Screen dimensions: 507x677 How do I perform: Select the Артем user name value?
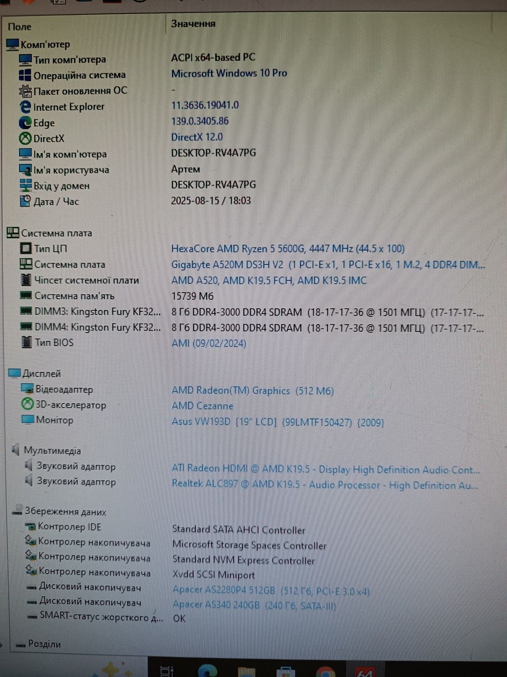pos(186,169)
